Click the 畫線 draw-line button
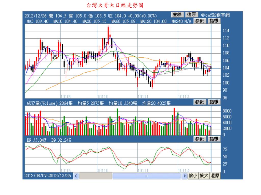The image size is (261, 195). (x=177, y=15)
